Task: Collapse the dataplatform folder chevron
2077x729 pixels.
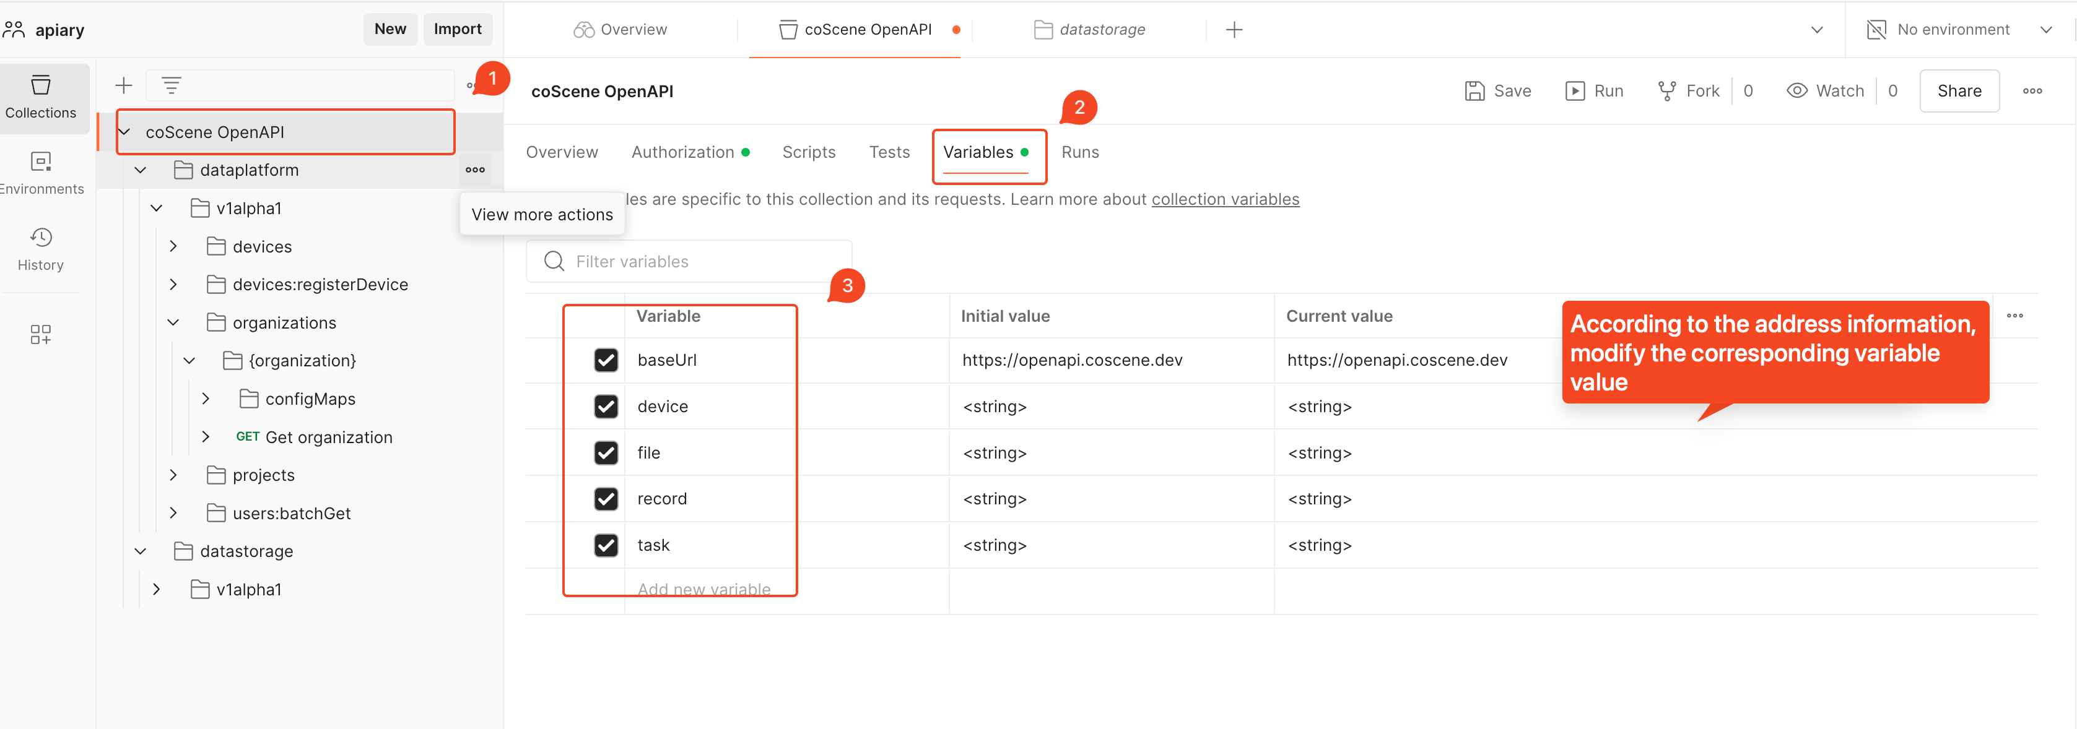Action: (141, 170)
